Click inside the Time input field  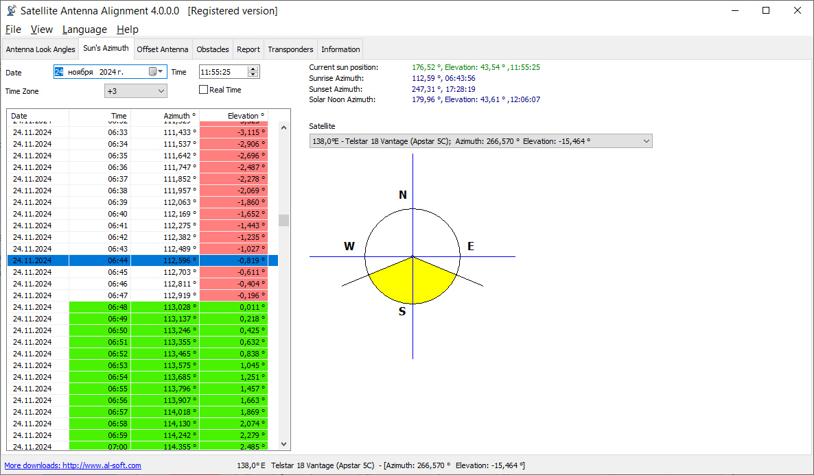click(221, 72)
